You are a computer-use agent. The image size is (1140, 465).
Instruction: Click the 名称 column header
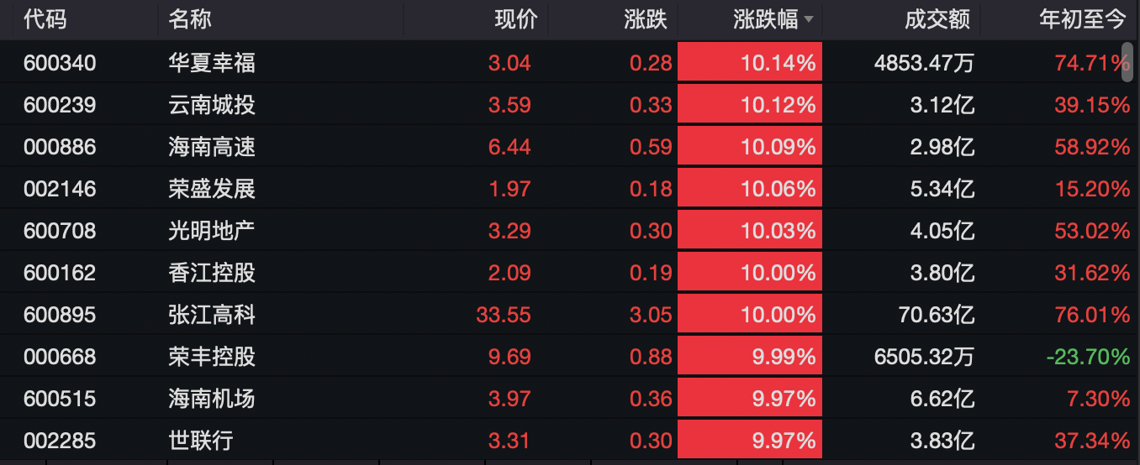pyautogui.click(x=190, y=19)
